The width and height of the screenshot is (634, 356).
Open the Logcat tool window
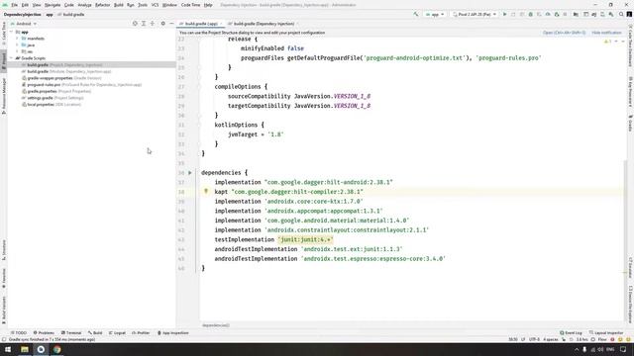point(117,333)
